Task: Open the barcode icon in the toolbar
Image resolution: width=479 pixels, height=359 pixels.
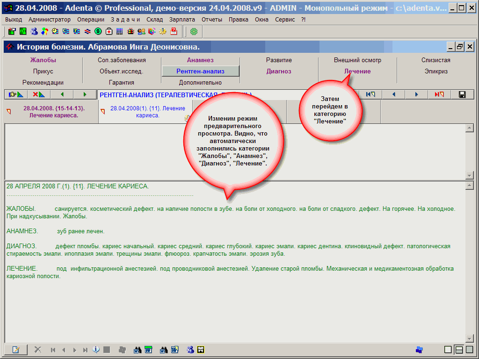Action: [x=120, y=31]
